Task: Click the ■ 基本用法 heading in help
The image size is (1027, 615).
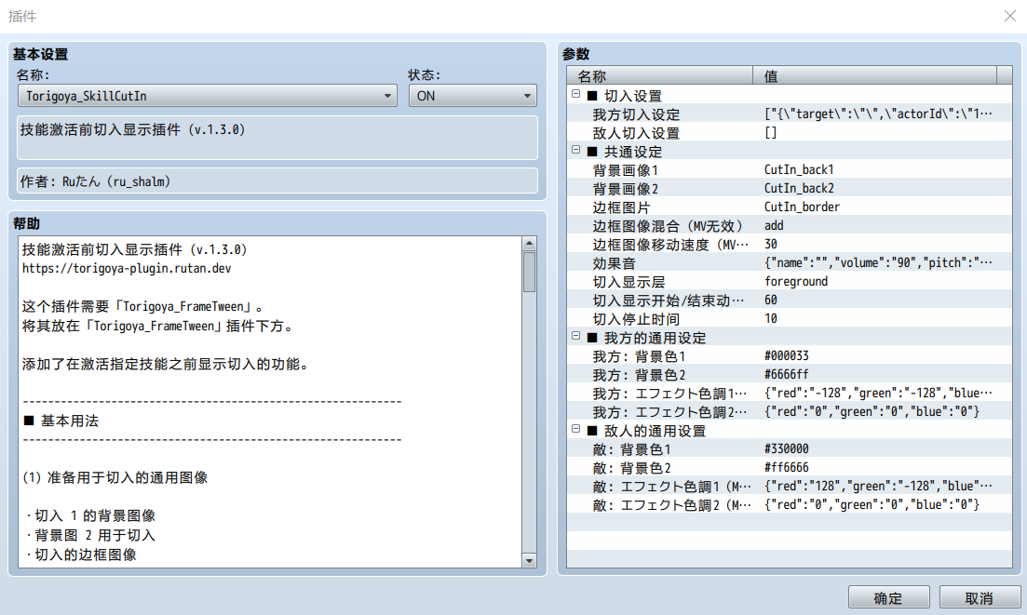Action: point(61,421)
